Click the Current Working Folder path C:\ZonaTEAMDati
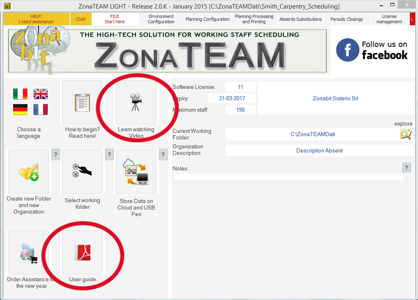This screenshot has width=418, height=300. point(313,134)
